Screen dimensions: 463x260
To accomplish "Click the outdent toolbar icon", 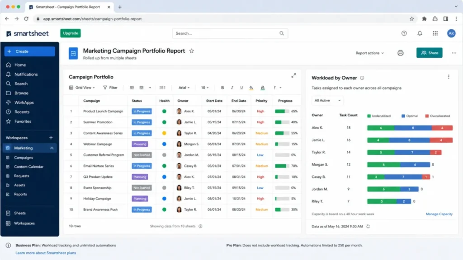I will [x=132, y=88].
